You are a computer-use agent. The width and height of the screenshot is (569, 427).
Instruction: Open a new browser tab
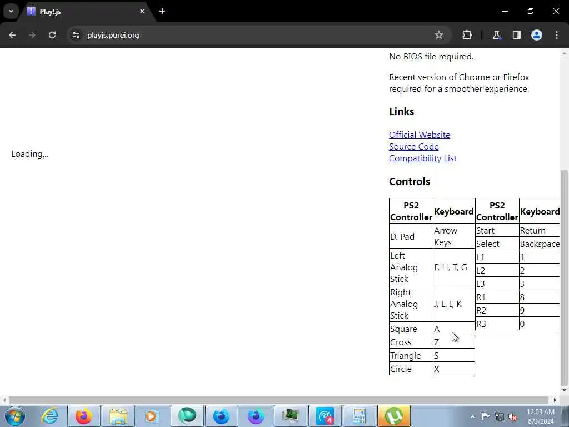[x=162, y=11]
